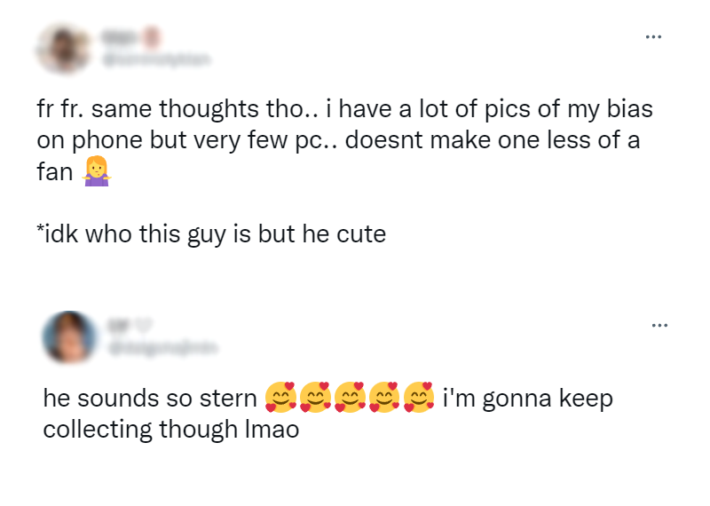This screenshot has height=506, width=710.
Task: Click the red emoji beside the first author's name
Action: pyautogui.click(x=153, y=36)
